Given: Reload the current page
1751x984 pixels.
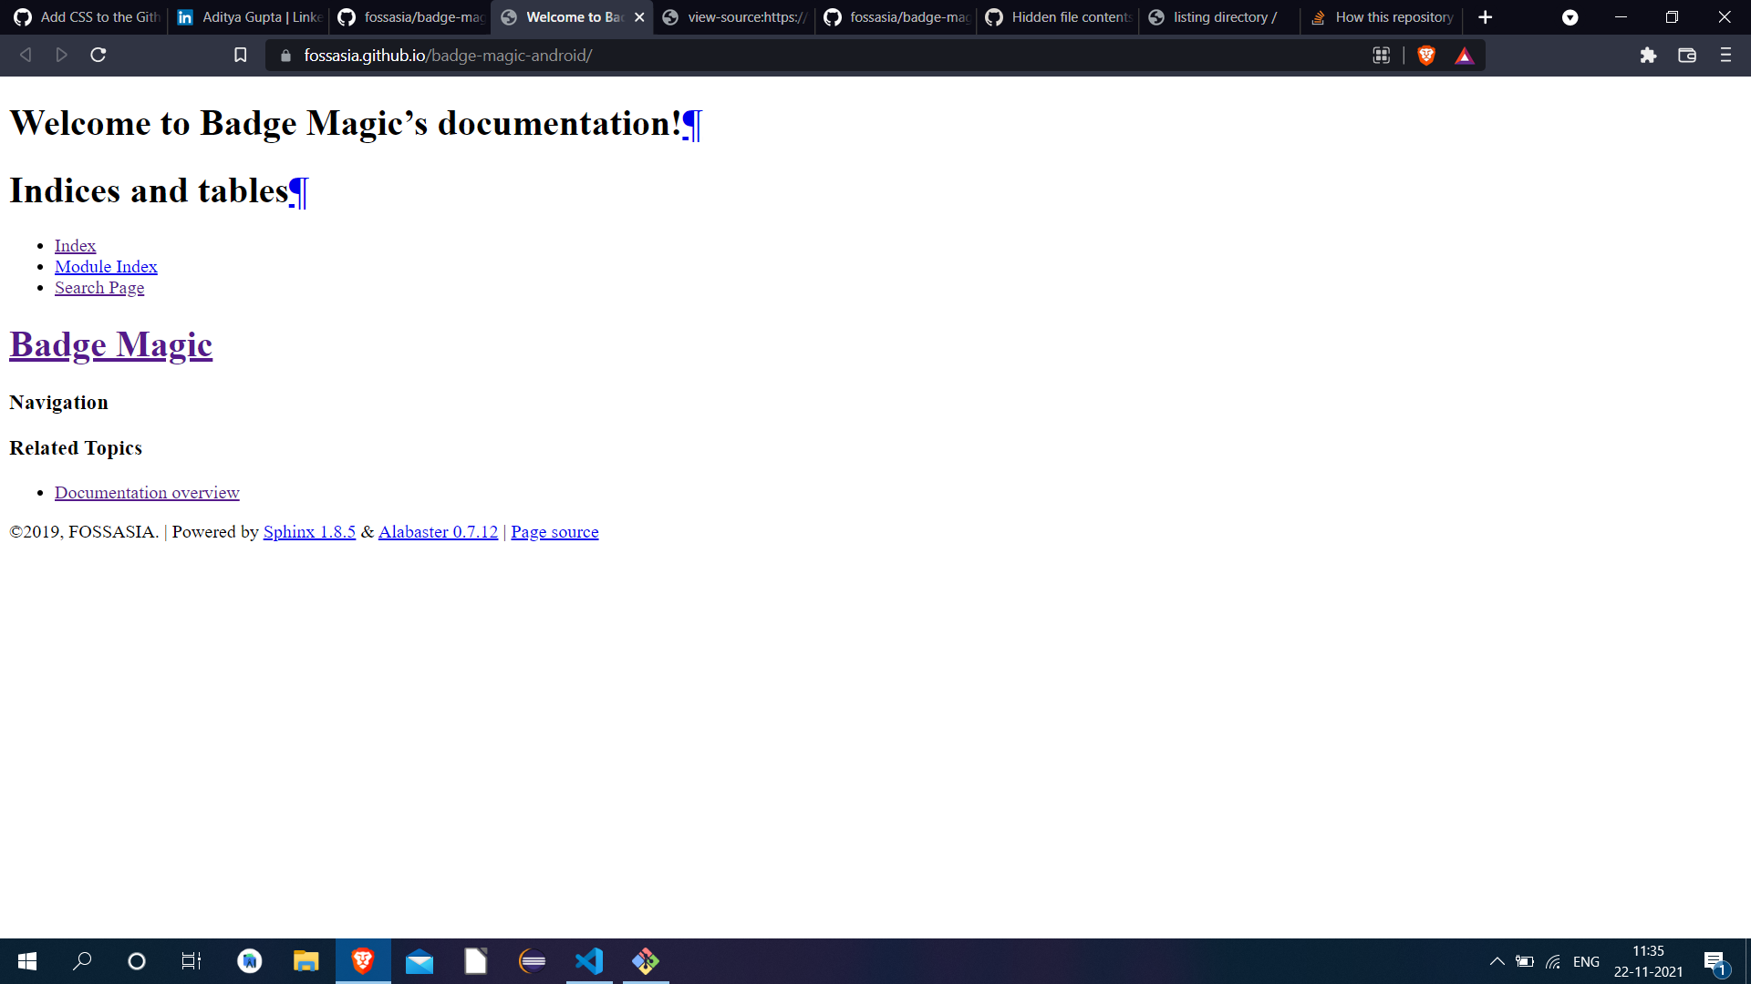Looking at the screenshot, I should pyautogui.click(x=98, y=56).
